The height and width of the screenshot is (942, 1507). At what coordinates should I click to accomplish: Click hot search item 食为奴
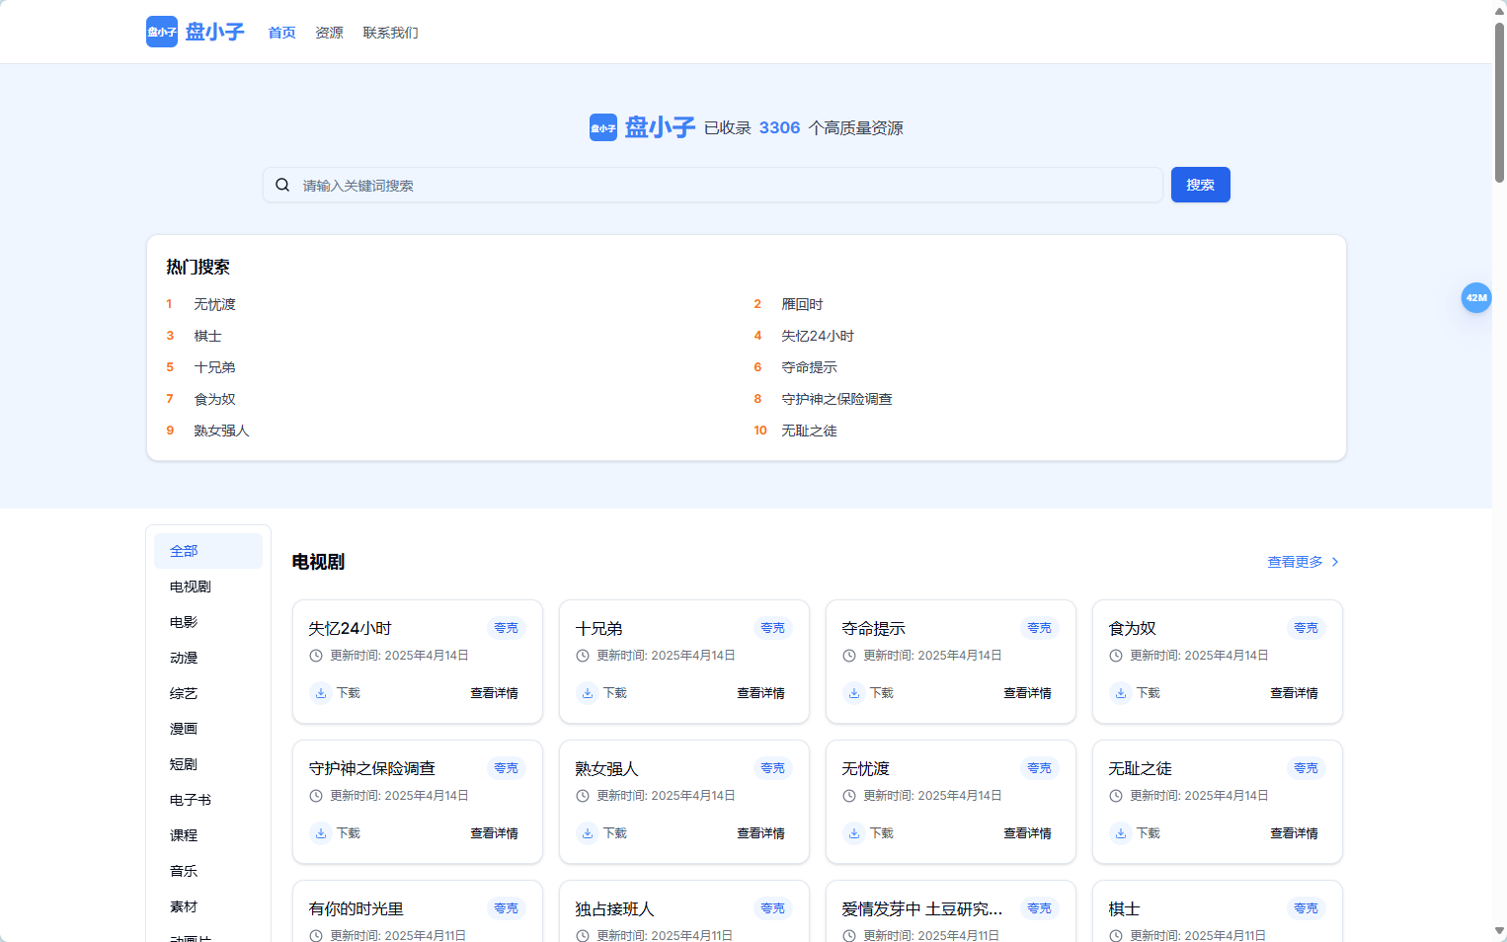point(215,399)
